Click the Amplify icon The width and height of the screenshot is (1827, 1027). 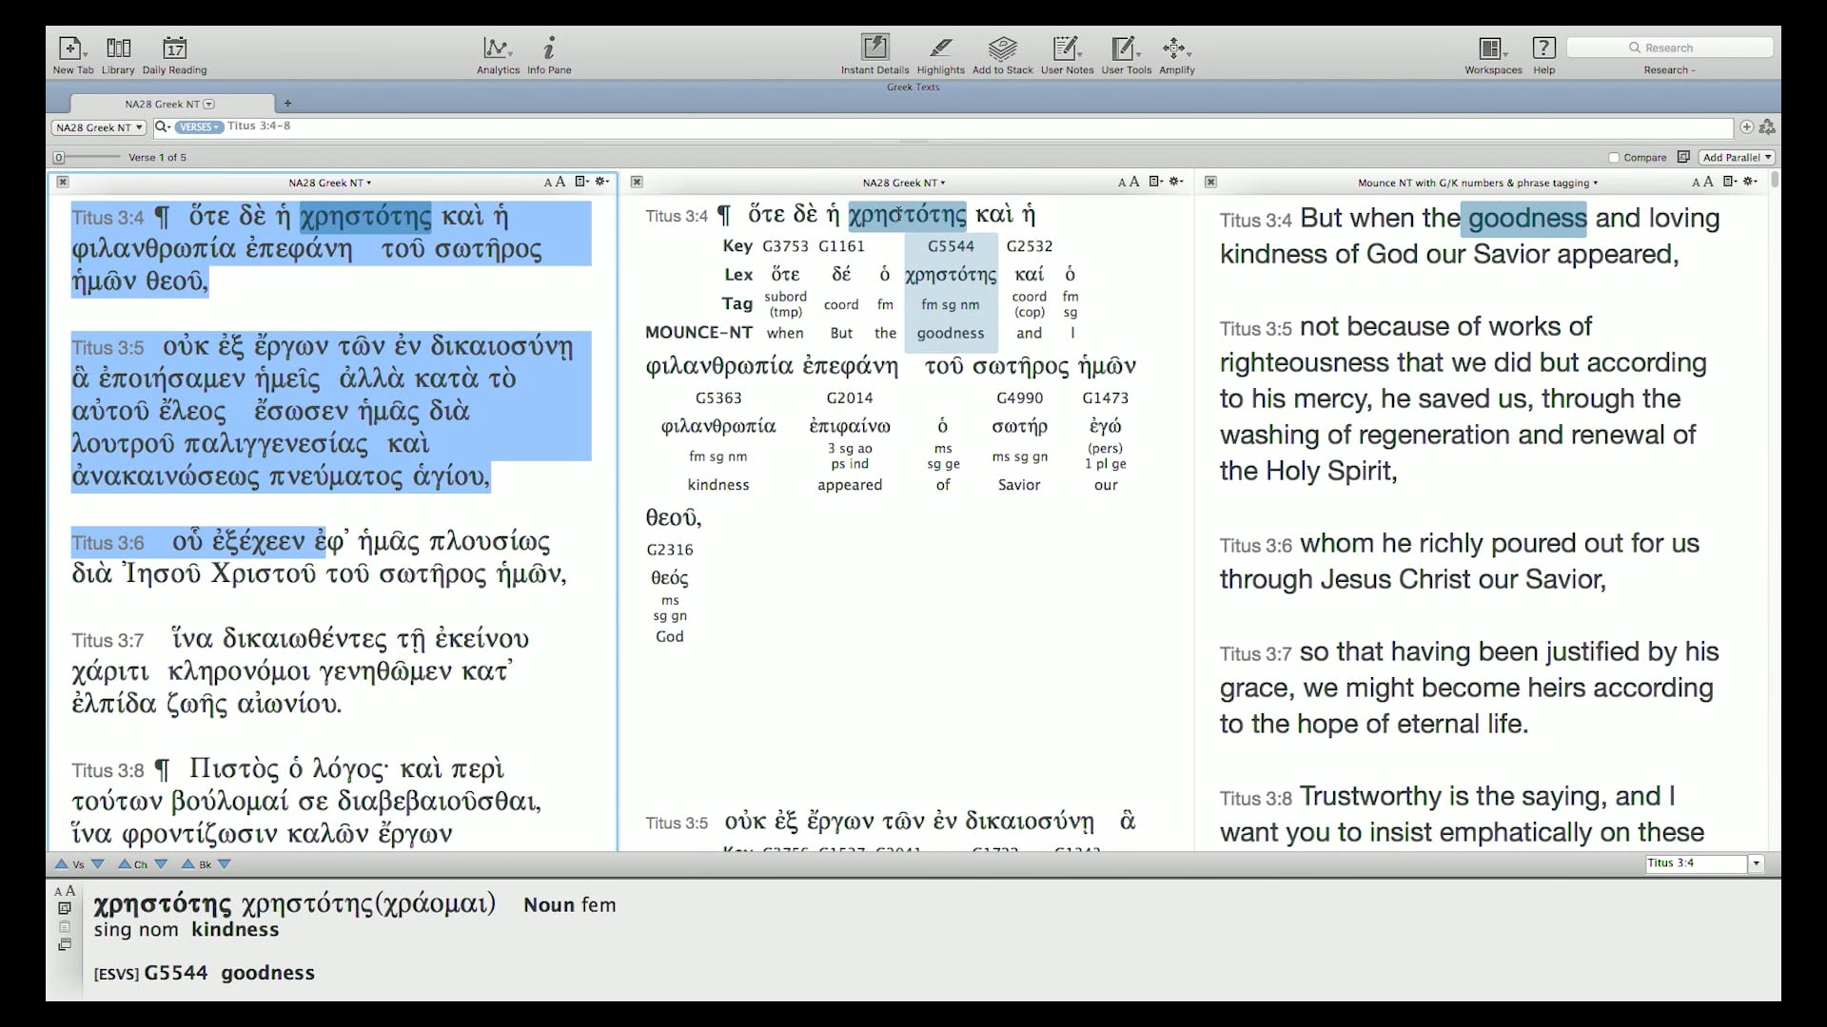point(1176,49)
